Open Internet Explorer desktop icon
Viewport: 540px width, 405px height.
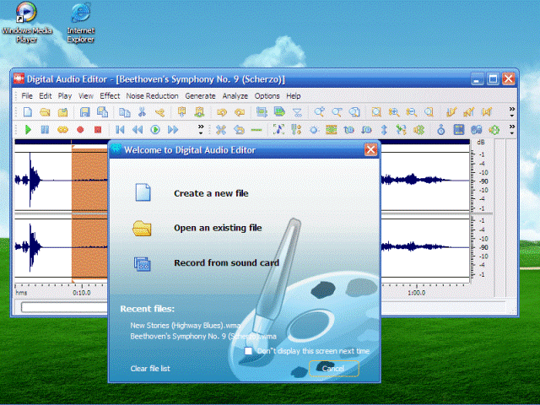pos(81,23)
